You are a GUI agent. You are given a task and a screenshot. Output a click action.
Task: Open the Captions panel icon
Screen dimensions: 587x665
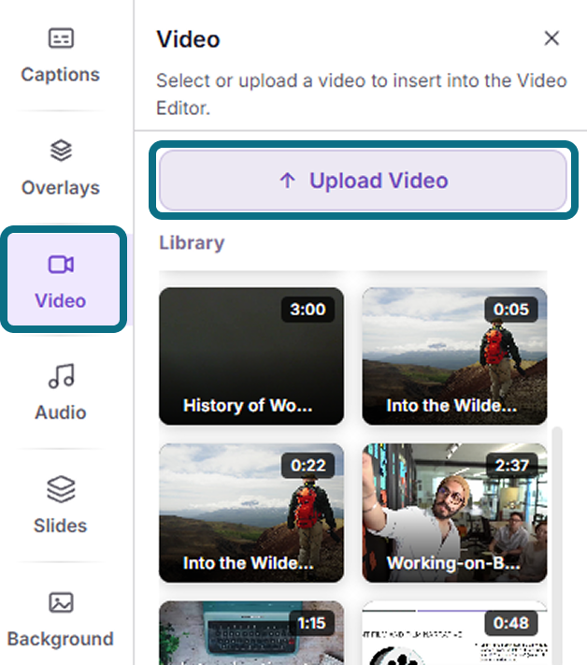pos(61,38)
